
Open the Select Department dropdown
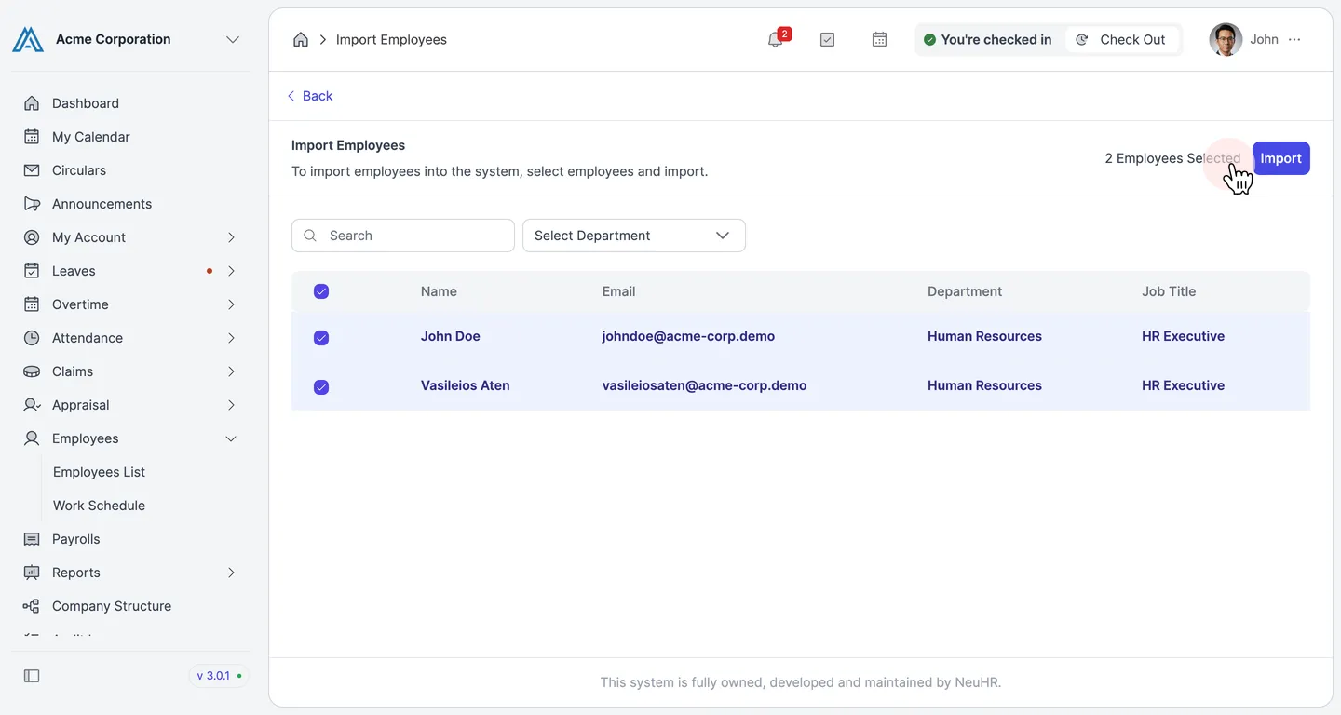coord(634,236)
